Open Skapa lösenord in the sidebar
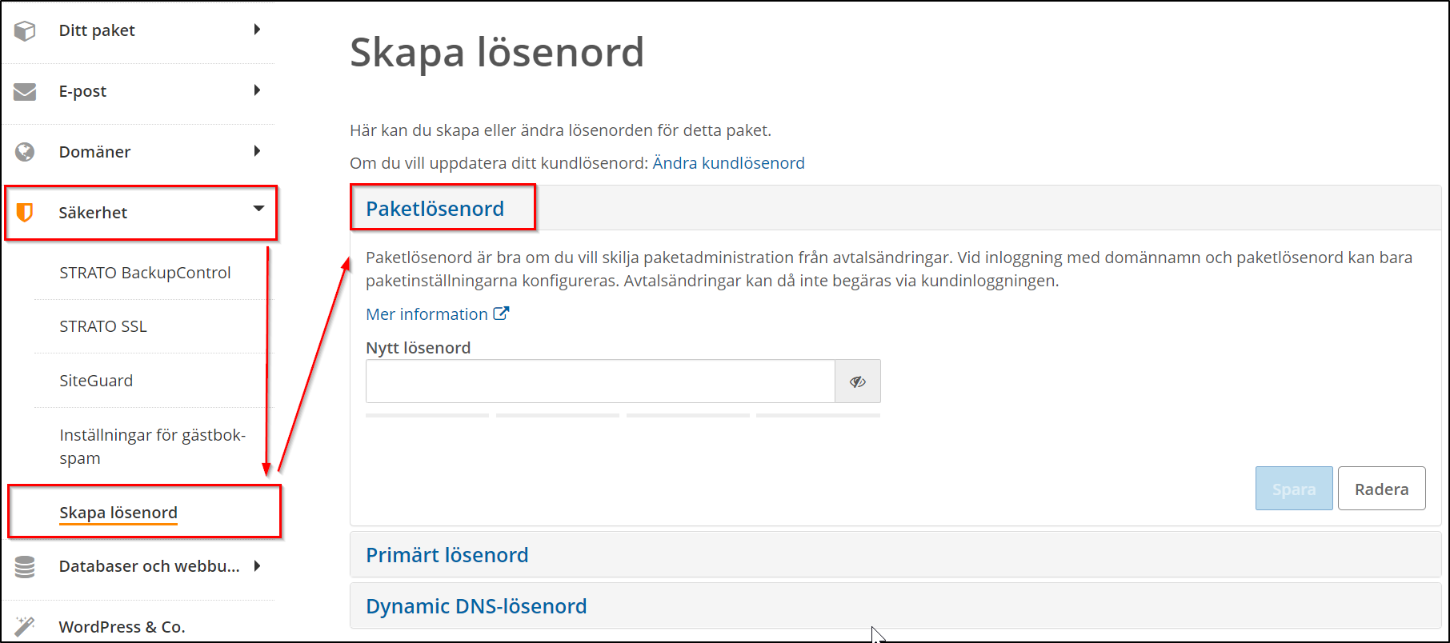 (118, 513)
